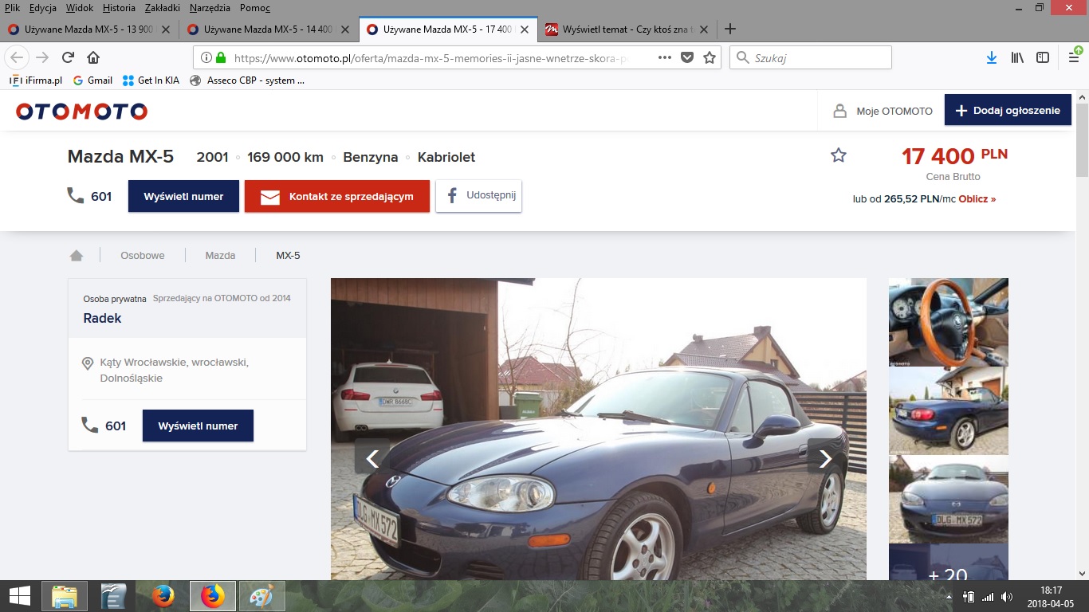Open Asseco CBP bookmark
Viewport: 1089px width, 612px height.
point(247,80)
